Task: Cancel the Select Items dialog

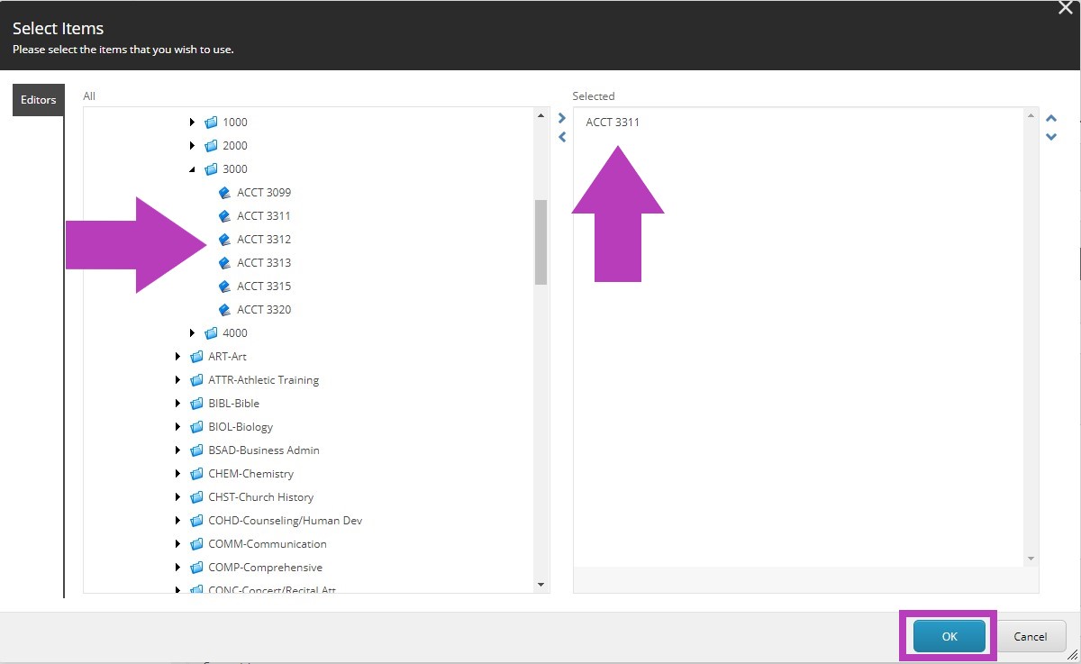Action: (1031, 636)
